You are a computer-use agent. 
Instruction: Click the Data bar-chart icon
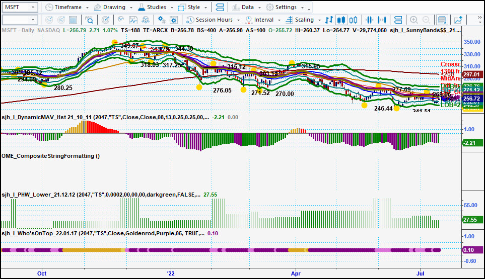236,7
